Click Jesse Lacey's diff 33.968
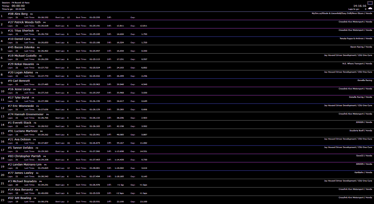Screen dimensions: 374x204 pyautogui.click(x=120, y=93)
